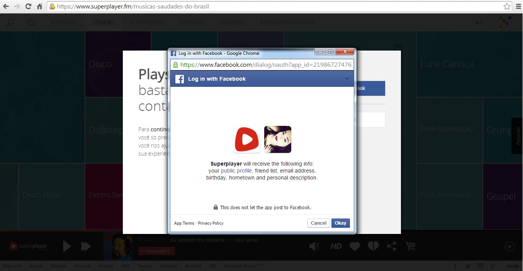Open the GÊNERO menu tab
Screen dimensions: 523x271
pyautogui.click(x=103, y=22)
